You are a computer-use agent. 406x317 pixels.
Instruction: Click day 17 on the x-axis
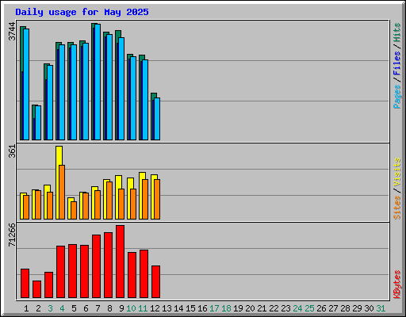point(214,308)
